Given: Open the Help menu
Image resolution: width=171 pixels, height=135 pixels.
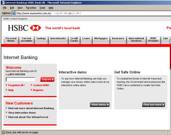Looking at the screenshot, I should click(51, 8).
